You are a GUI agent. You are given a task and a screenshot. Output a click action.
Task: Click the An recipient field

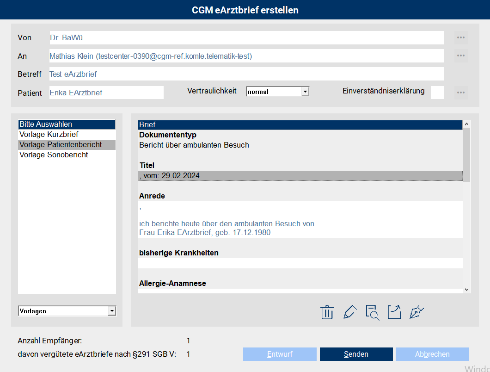(x=246, y=56)
